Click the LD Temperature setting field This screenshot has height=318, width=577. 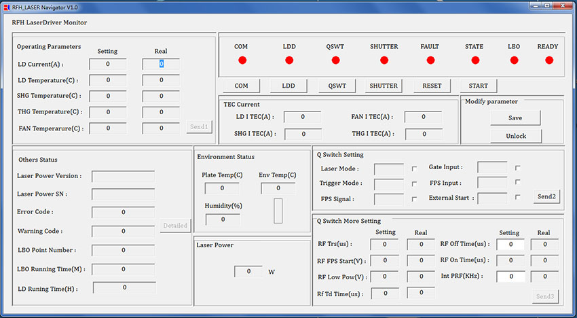pos(107,80)
